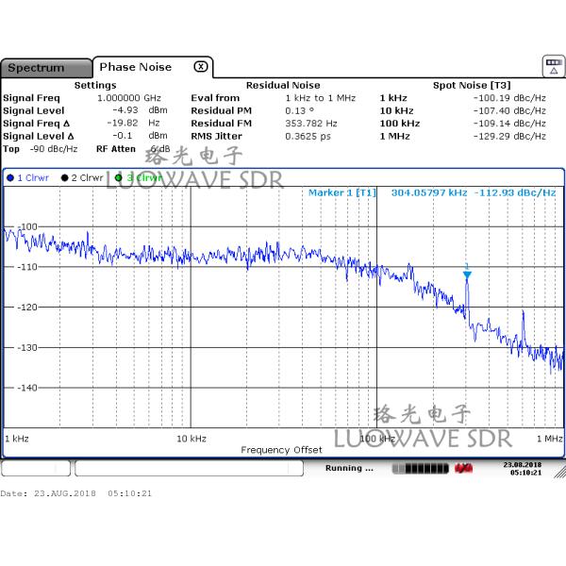566x566 pixels.
Task: Switch to the Spectrum tab
Action: pos(46,68)
